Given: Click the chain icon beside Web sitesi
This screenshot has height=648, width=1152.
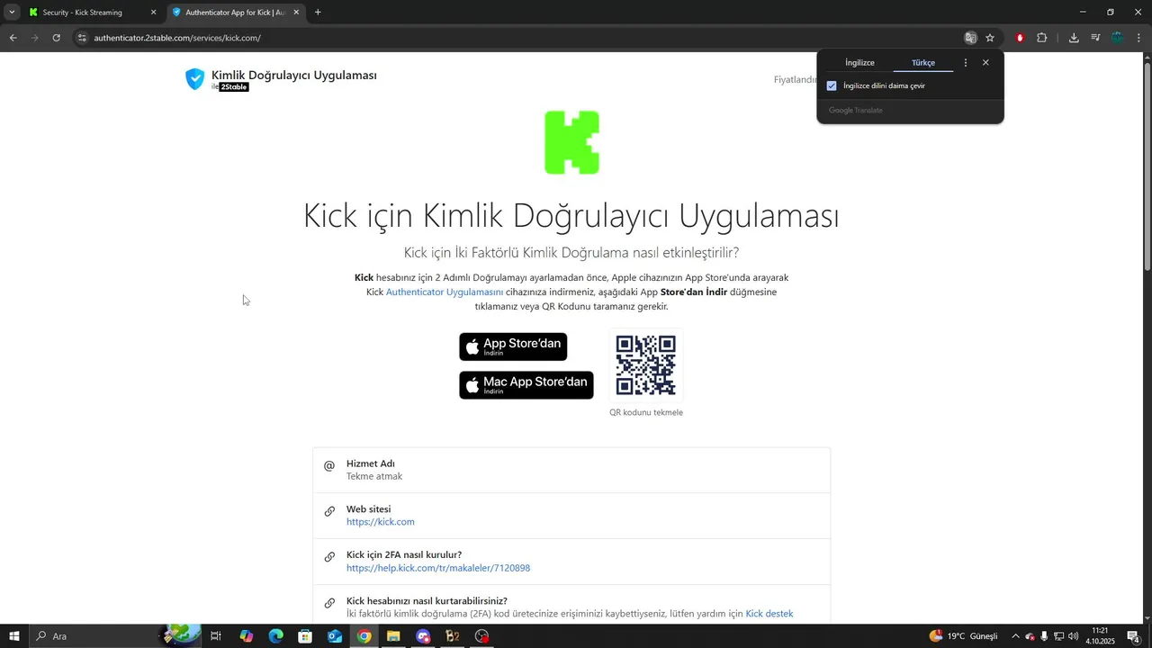Looking at the screenshot, I should [x=329, y=511].
